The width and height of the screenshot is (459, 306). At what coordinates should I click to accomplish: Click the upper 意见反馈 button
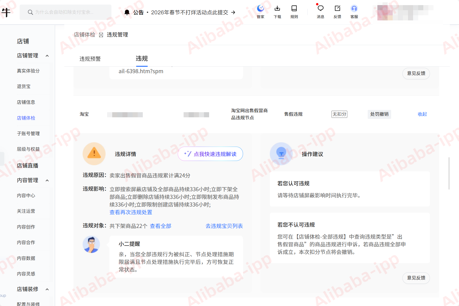pyautogui.click(x=416, y=73)
